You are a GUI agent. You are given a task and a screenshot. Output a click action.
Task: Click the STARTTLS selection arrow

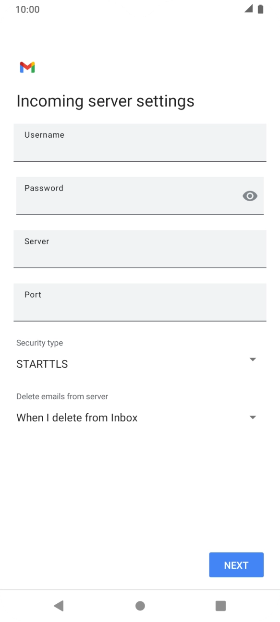[x=253, y=359]
